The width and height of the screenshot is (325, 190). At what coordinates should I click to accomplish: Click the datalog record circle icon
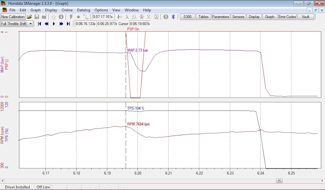(x=78, y=17)
